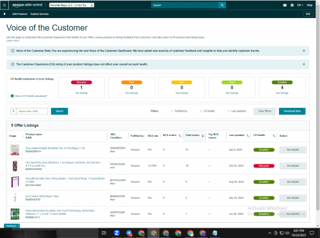Open the Avery Removable ID Labels product link
Image resolution: width=320 pixels, height=238 pixels.
tap(60, 212)
